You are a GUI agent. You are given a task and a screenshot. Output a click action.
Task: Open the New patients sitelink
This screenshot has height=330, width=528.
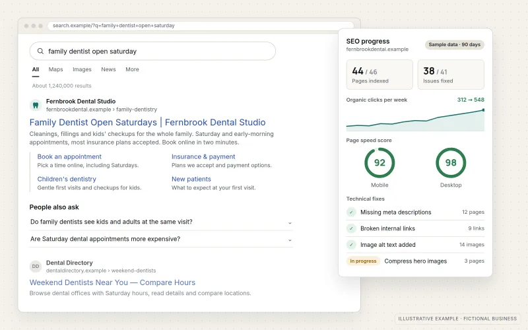(x=191, y=179)
